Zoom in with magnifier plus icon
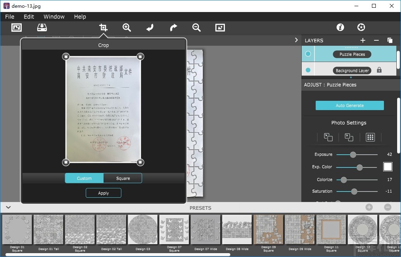Viewport: 401px width, 257px height. (x=126, y=28)
